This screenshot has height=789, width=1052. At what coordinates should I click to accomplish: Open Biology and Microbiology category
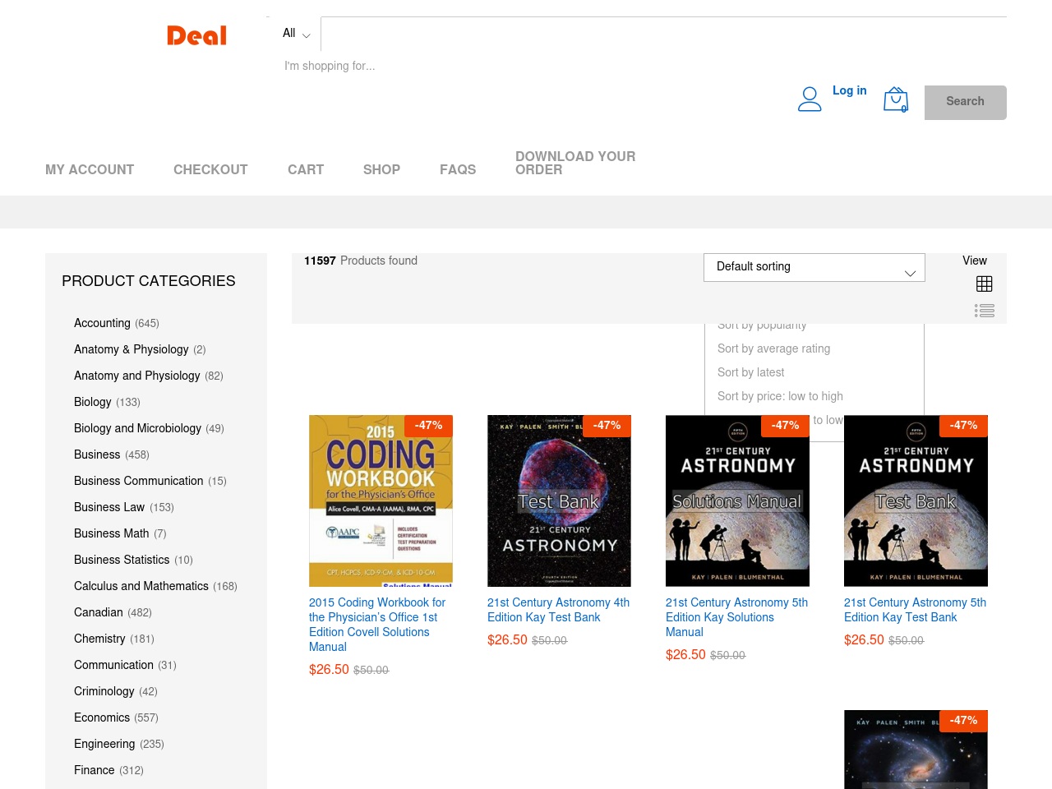tap(137, 428)
